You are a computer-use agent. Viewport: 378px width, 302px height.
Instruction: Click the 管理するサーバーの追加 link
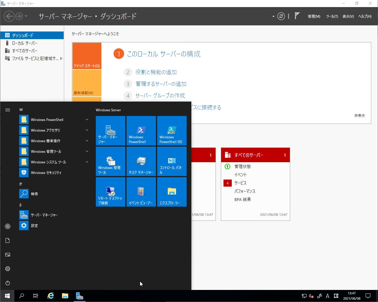tap(161, 84)
